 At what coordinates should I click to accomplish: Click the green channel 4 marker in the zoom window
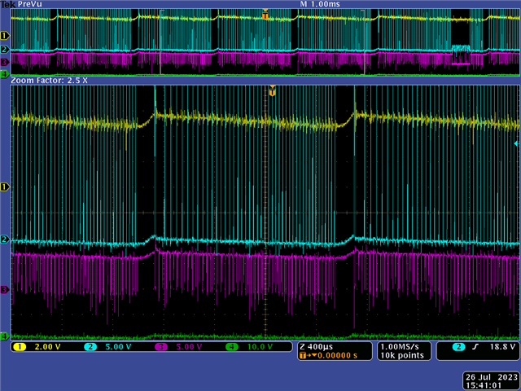pyautogui.click(x=5, y=336)
